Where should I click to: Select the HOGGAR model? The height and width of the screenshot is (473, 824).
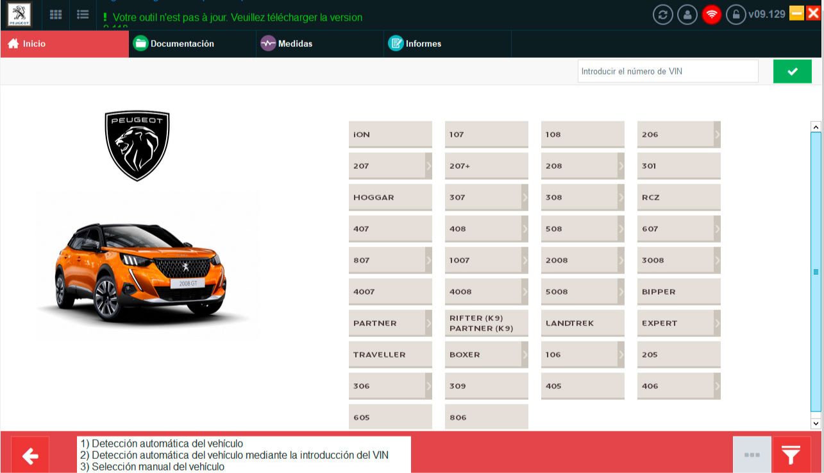(391, 197)
